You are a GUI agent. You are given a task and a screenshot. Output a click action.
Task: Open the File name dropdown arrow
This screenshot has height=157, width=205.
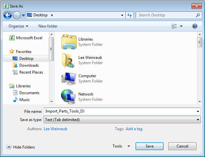198,112
